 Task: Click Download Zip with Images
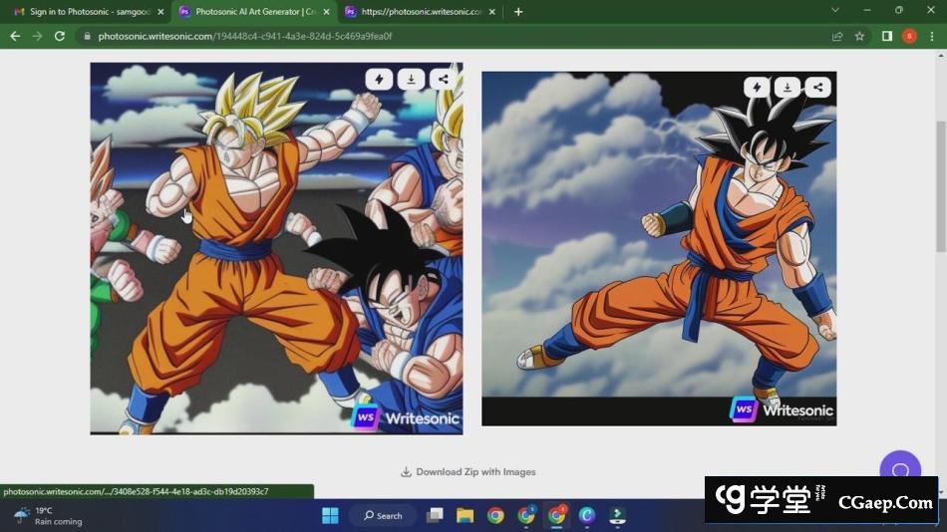click(469, 472)
